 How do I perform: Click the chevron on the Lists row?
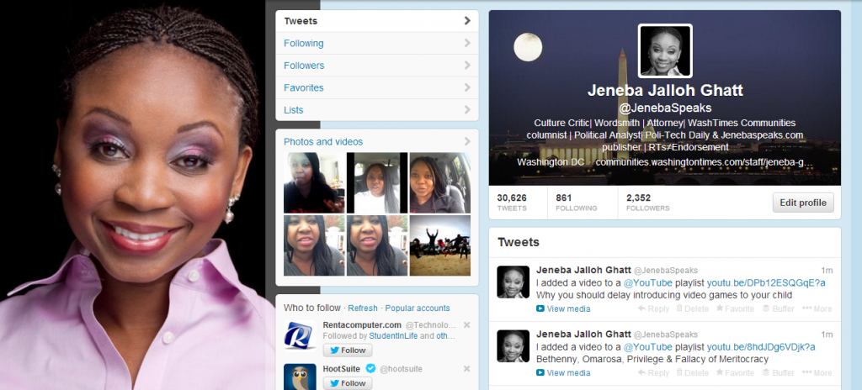click(x=467, y=110)
